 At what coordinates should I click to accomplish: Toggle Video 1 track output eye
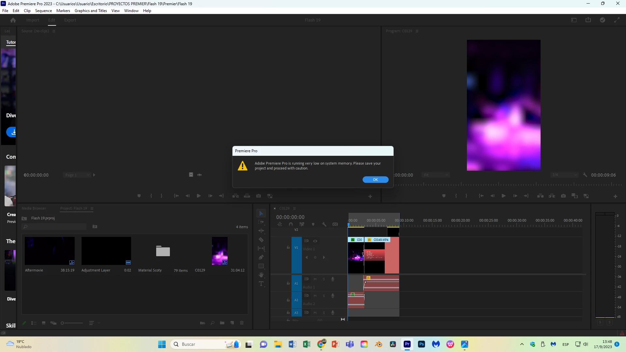(315, 241)
